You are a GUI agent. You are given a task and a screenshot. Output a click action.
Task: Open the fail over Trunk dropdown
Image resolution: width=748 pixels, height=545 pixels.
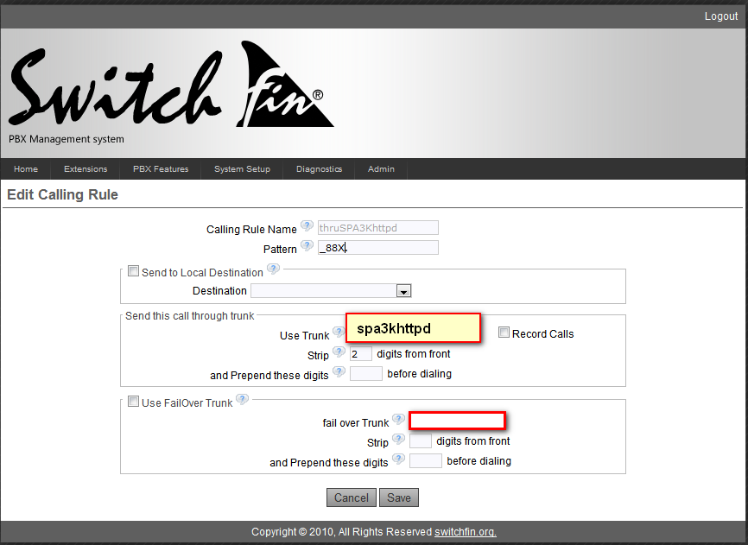coord(458,421)
